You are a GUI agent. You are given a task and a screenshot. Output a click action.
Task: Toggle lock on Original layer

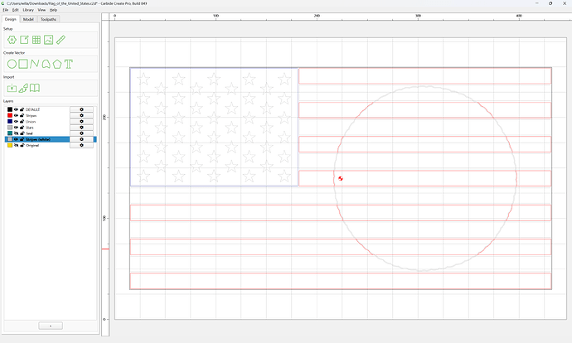tap(22, 145)
